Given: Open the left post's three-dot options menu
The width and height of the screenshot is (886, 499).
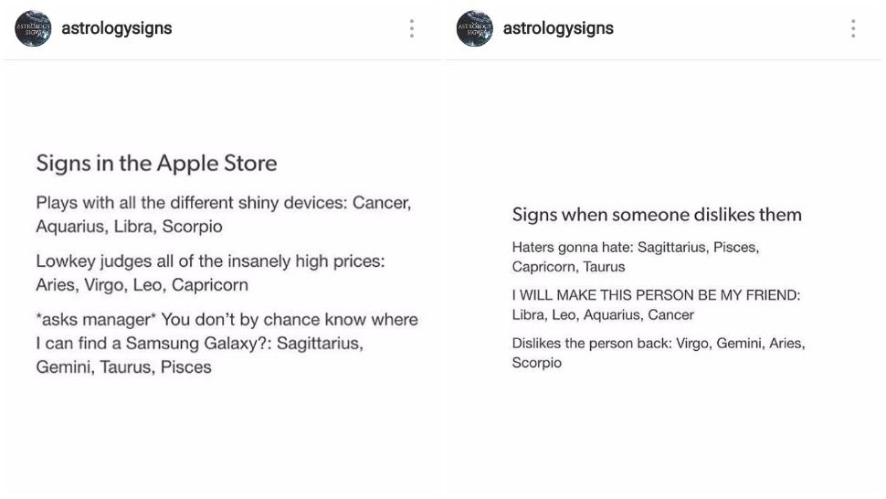Looking at the screenshot, I should (411, 28).
